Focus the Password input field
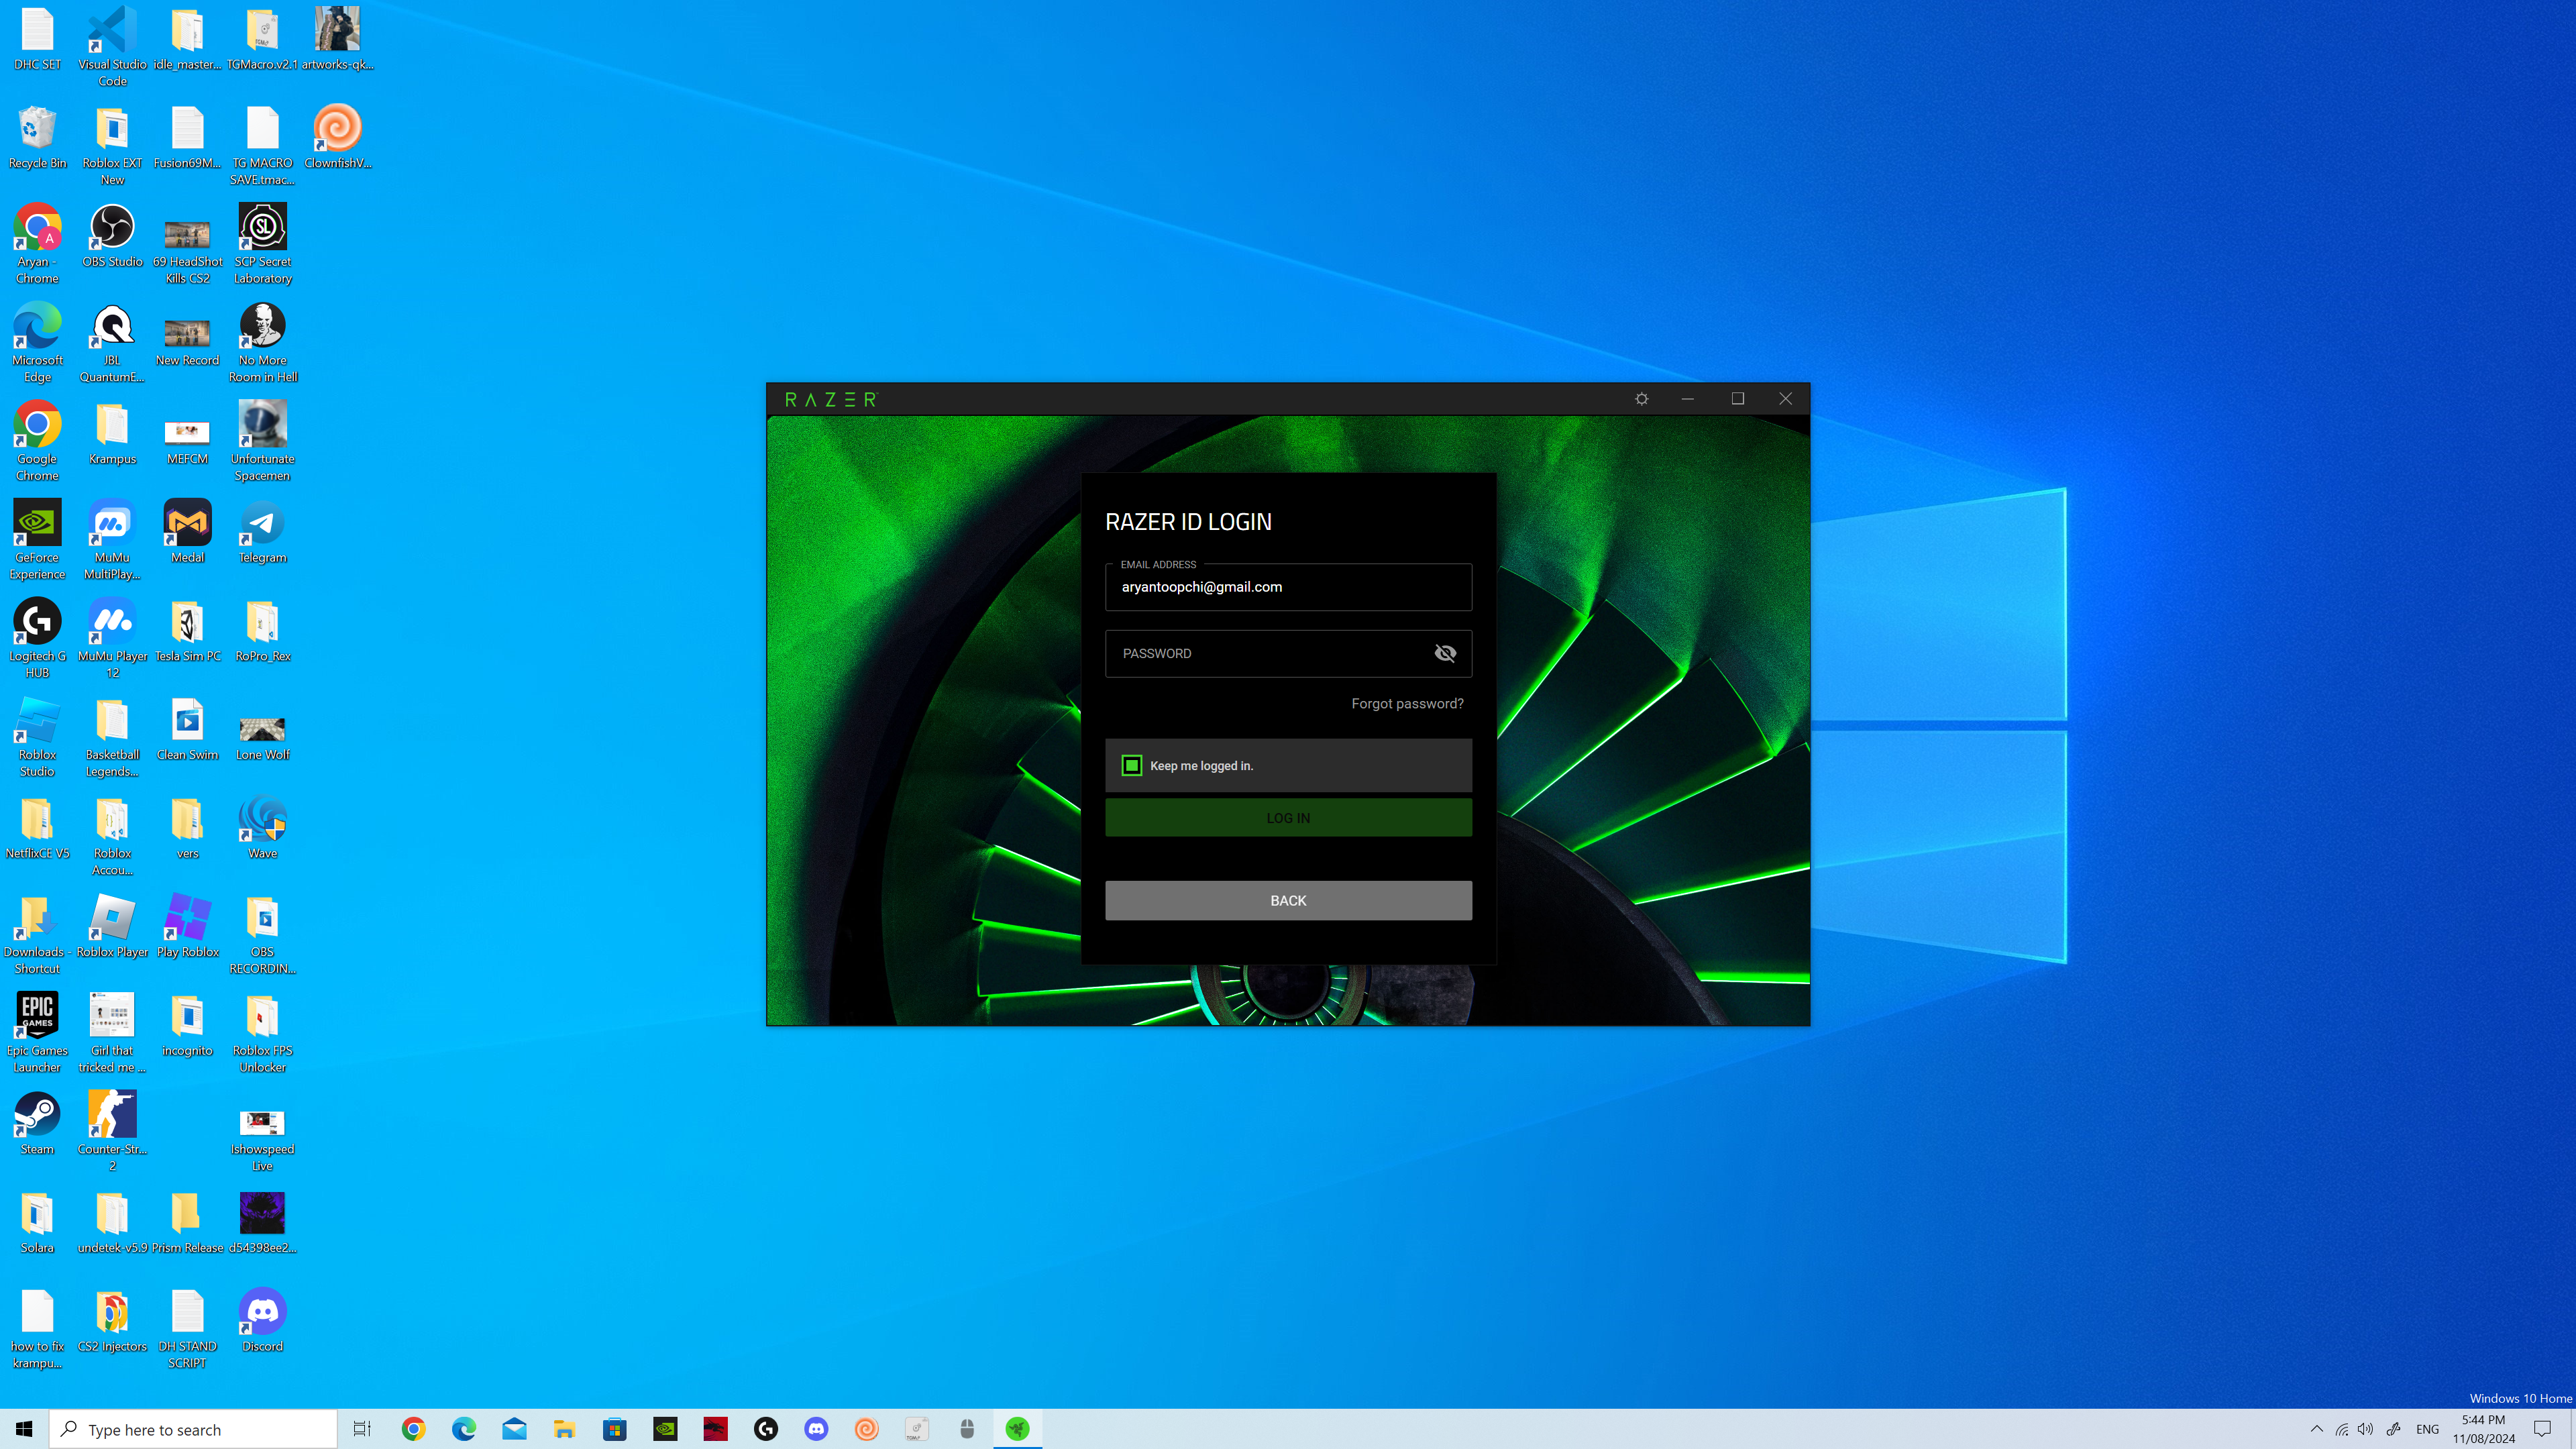The width and height of the screenshot is (2576, 1449). click(1270, 653)
